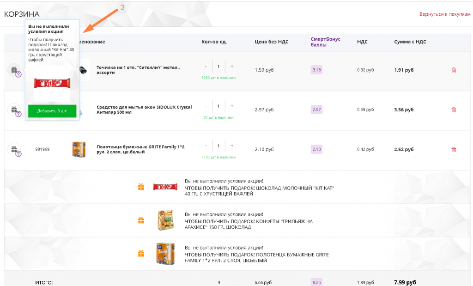This screenshot has height=286, width=473.
Task: Click the 3.18 СмартБонус points badge
Action: coord(316,70)
